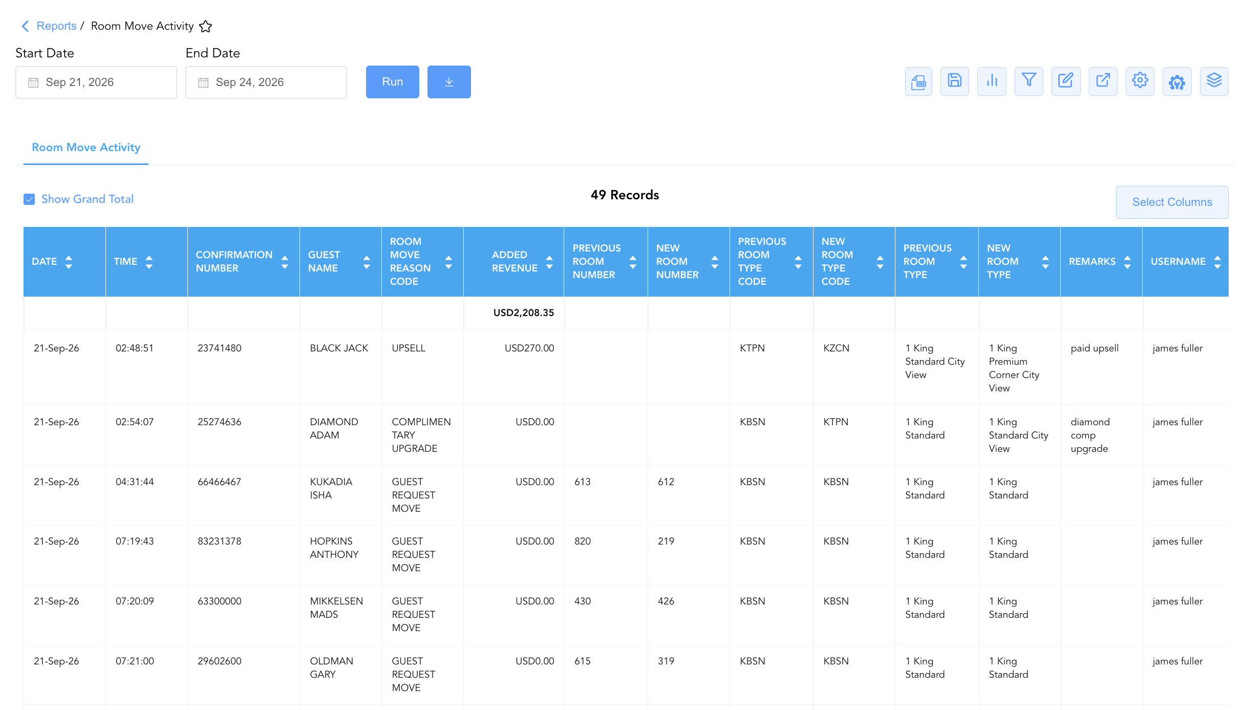
Task: Select the Room Move Activity tab
Action: pyautogui.click(x=86, y=148)
